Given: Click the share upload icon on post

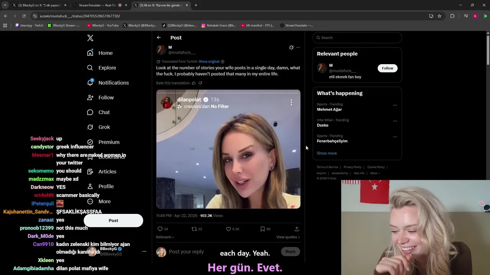Looking at the screenshot, I should tap(297, 229).
